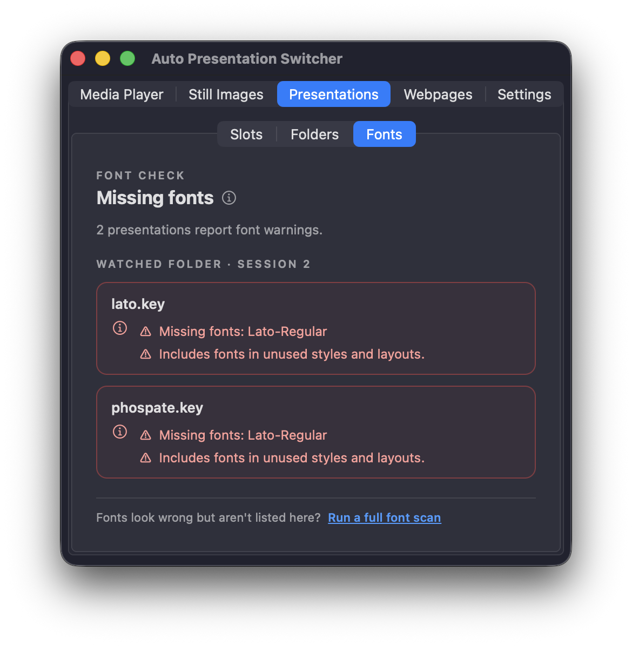Select the phospate.key file name
The width and height of the screenshot is (632, 646).
tap(157, 408)
